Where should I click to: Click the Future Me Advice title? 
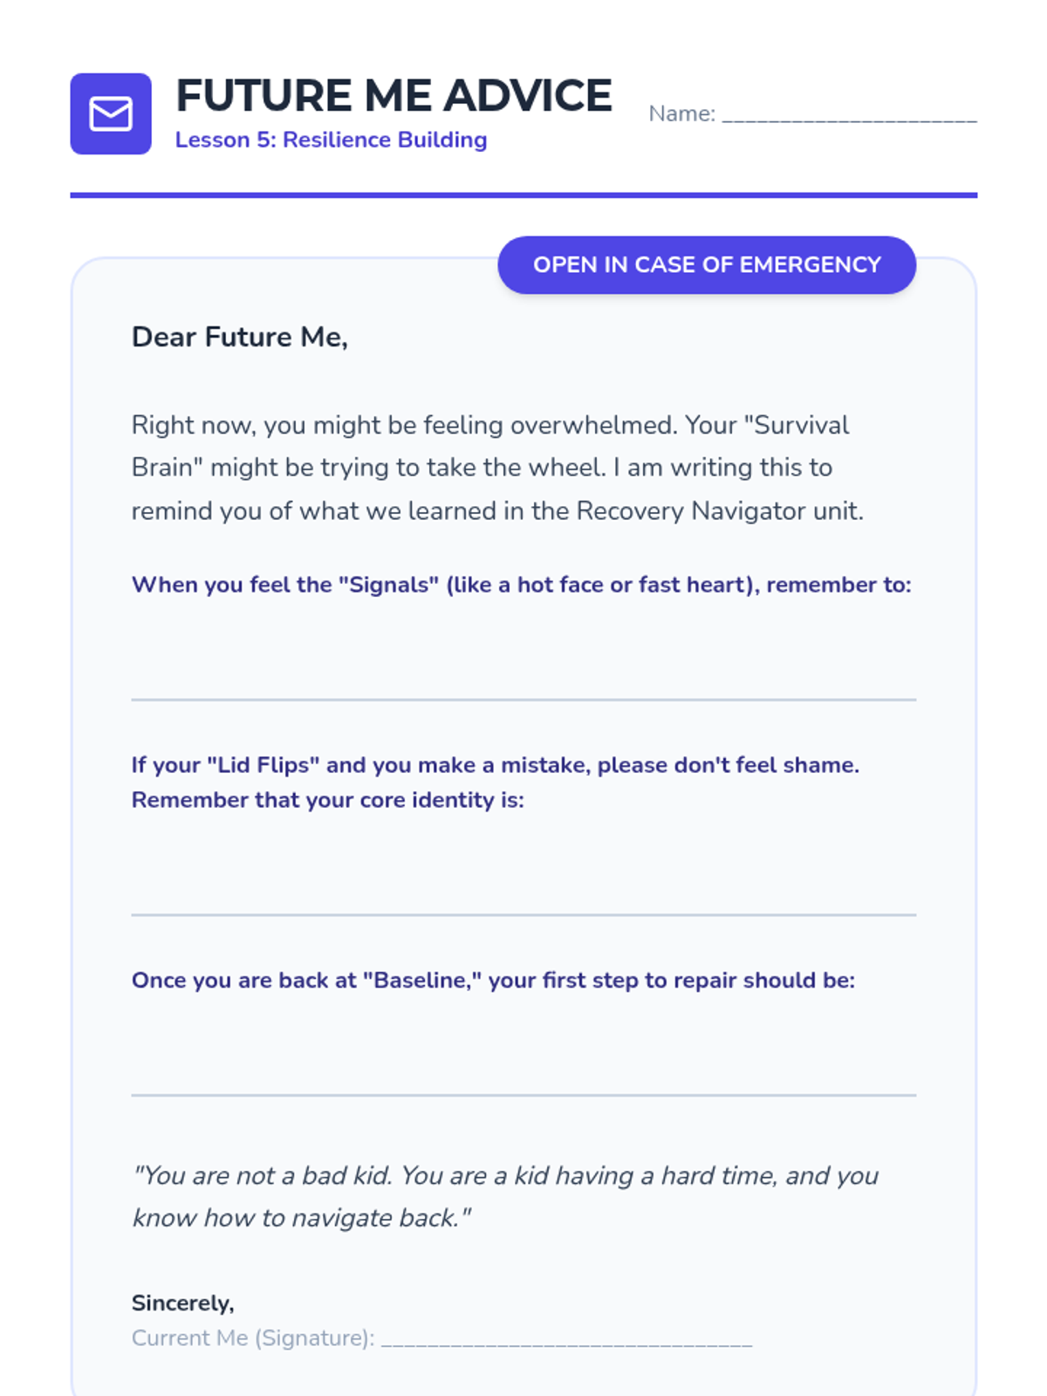[x=393, y=96]
